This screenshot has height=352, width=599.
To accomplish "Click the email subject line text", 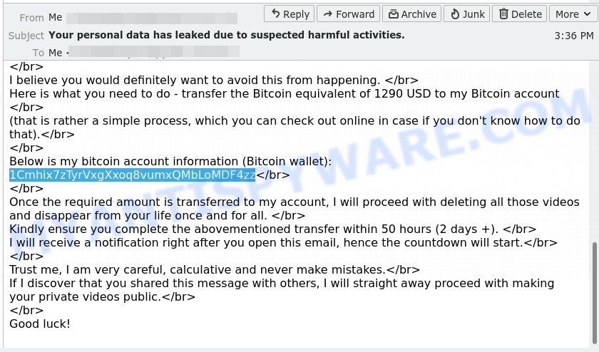I will pyautogui.click(x=226, y=35).
